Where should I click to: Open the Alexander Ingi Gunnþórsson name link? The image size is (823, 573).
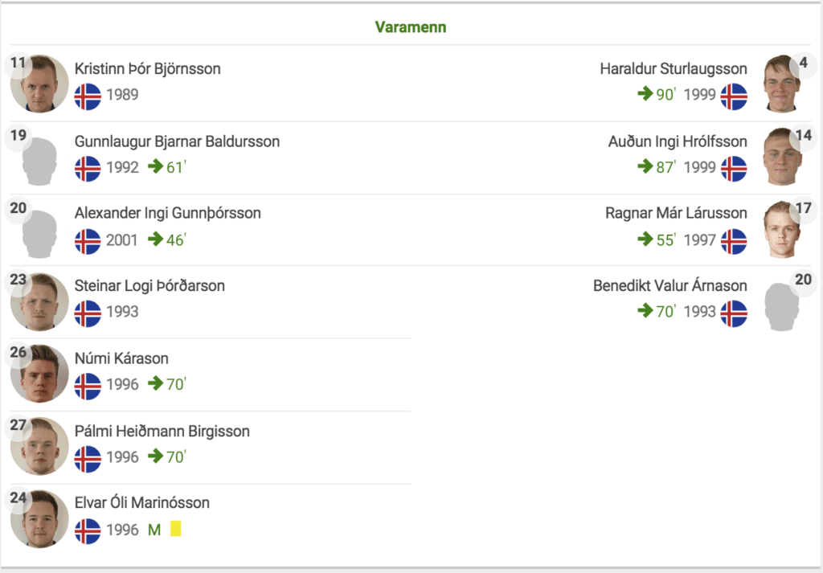click(167, 213)
